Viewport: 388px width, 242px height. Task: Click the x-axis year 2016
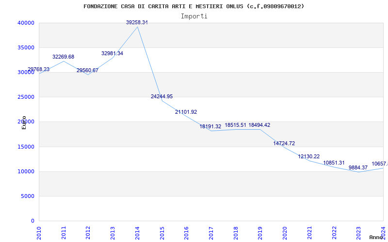tap(187, 233)
